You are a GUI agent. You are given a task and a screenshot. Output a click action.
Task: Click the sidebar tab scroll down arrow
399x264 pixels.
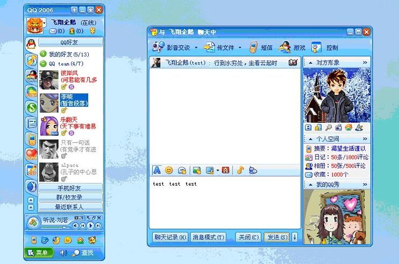[x=31, y=208]
